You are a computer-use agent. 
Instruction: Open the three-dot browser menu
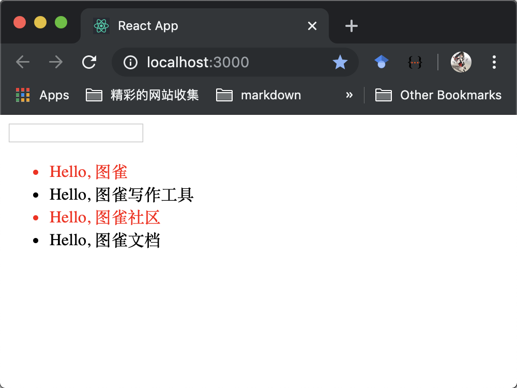494,62
